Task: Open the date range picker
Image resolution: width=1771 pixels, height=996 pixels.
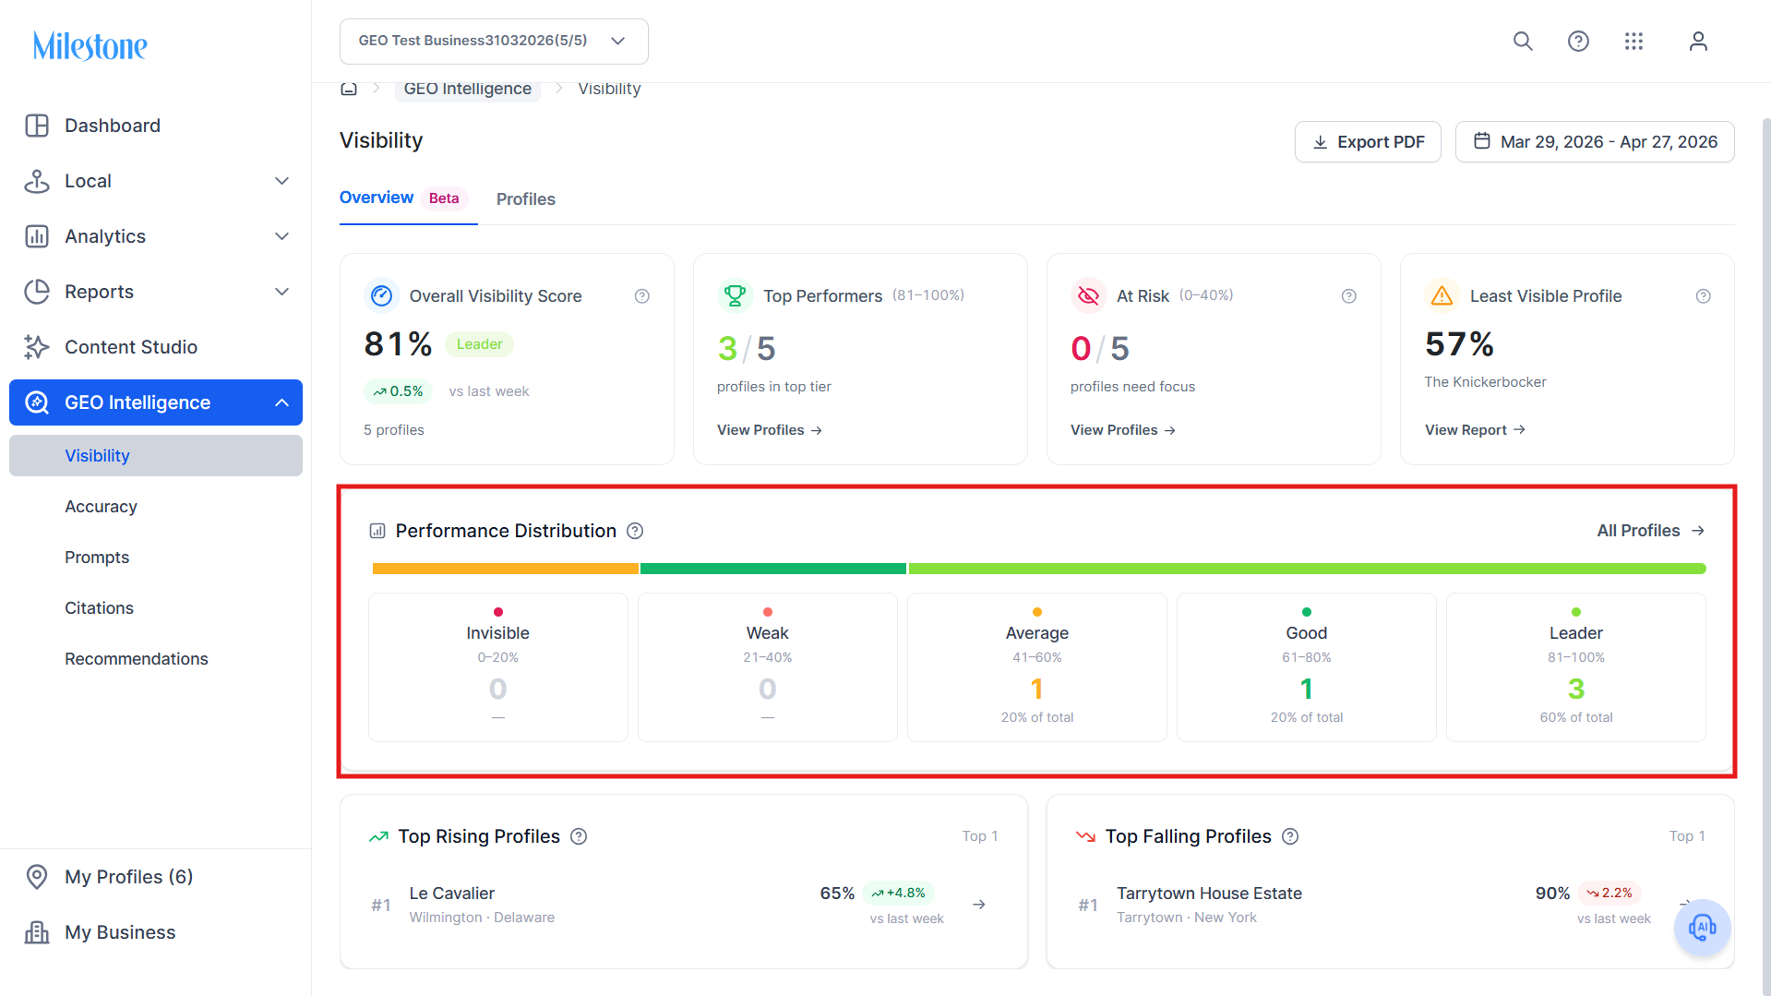Action: coord(1595,142)
